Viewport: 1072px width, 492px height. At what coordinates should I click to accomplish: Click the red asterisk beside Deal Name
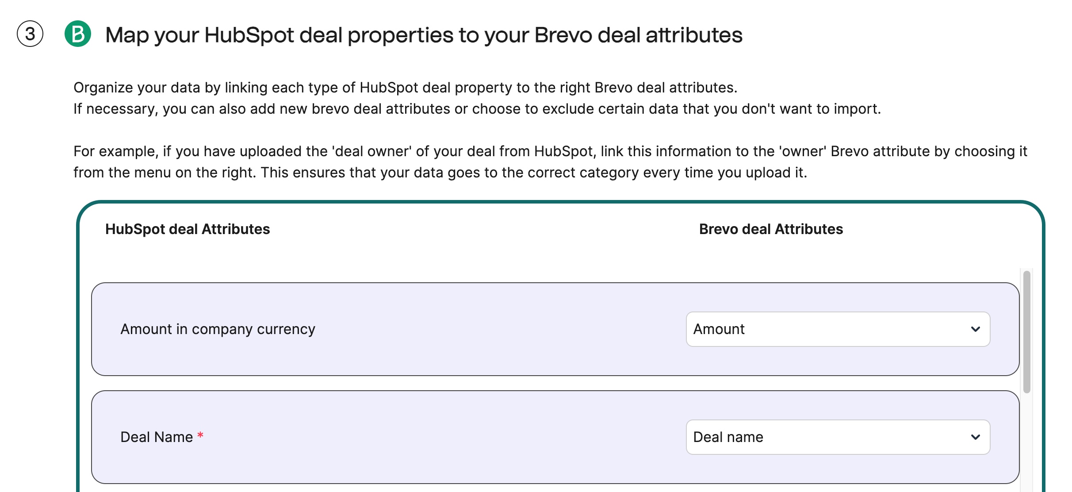click(x=199, y=436)
